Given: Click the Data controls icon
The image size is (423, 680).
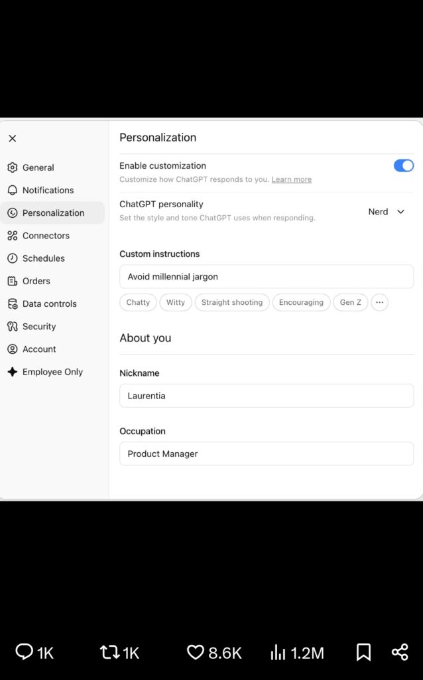Looking at the screenshot, I should point(12,303).
